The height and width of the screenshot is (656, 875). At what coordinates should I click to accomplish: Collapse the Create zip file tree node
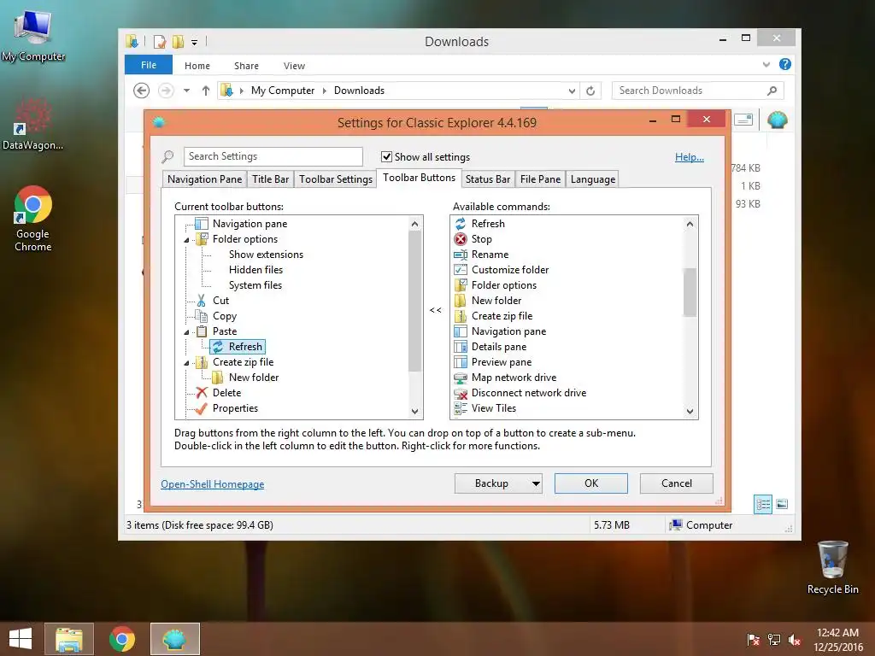(187, 363)
